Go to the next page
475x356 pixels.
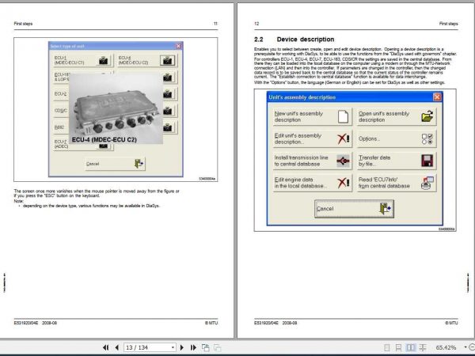pos(182,347)
